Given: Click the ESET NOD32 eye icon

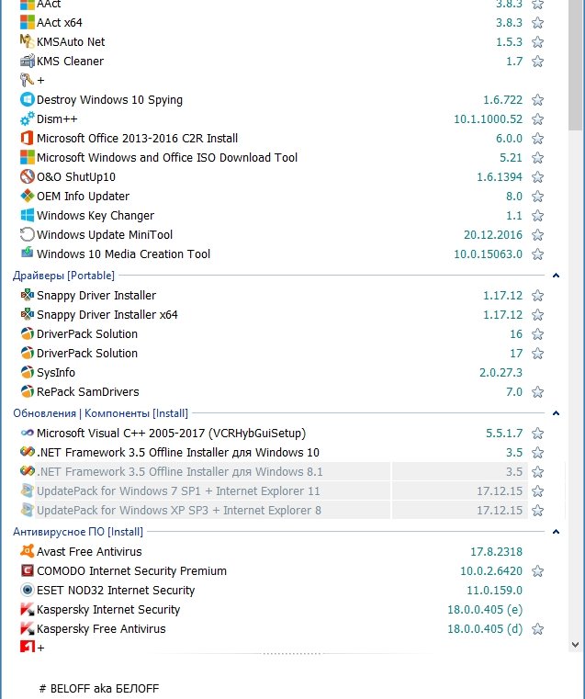Looking at the screenshot, I should click(x=28, y=590).
